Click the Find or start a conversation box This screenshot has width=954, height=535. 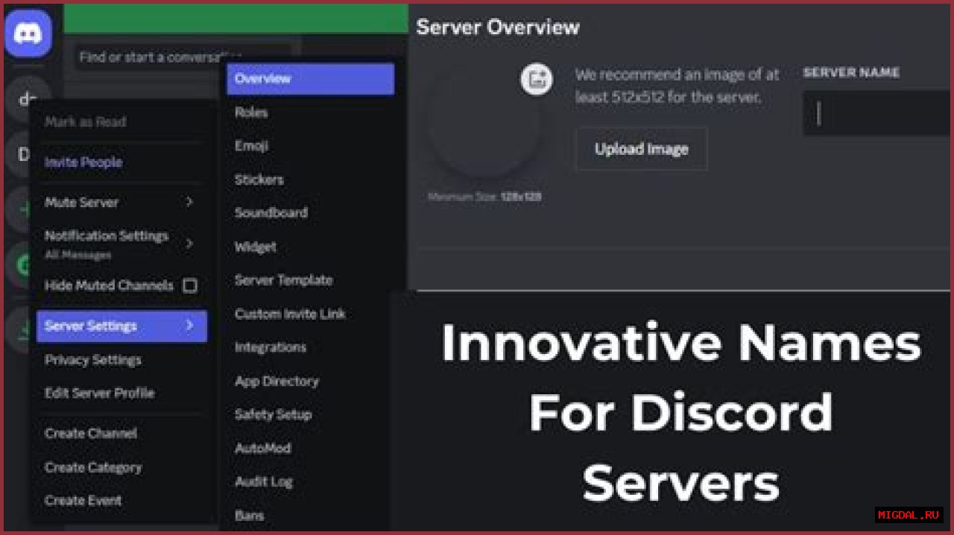click(183, 57)
